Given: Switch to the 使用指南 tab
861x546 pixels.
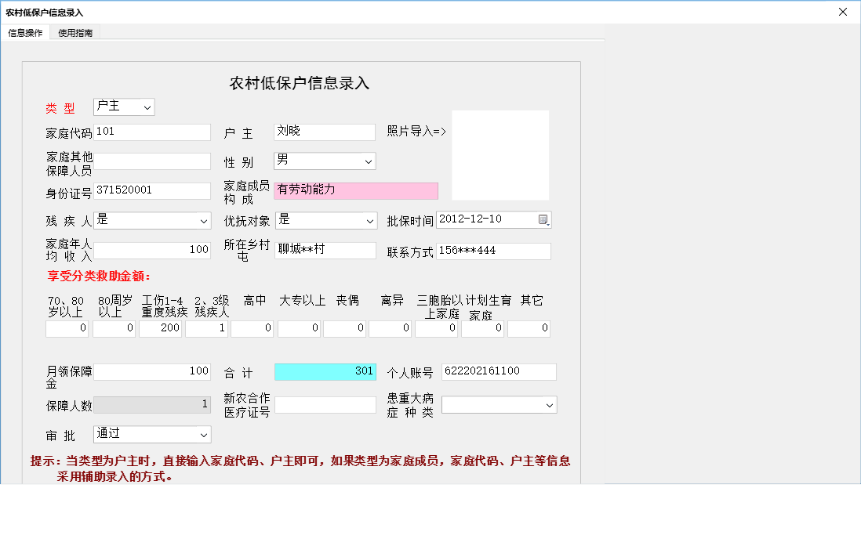Looking at the screenshot, I should 74,32.
